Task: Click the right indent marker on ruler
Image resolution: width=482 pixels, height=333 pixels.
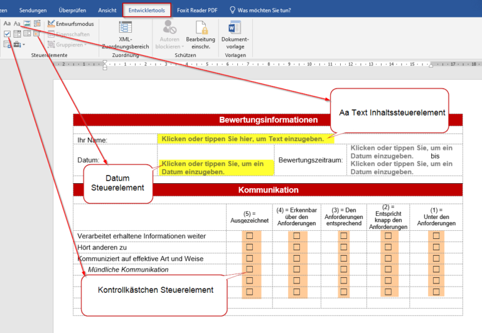Action: (x=431, y=65)
